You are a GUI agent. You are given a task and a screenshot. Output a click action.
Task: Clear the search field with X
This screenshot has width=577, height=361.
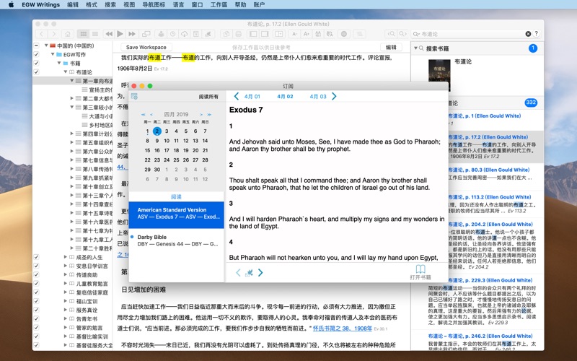click(x=528, y=34)
